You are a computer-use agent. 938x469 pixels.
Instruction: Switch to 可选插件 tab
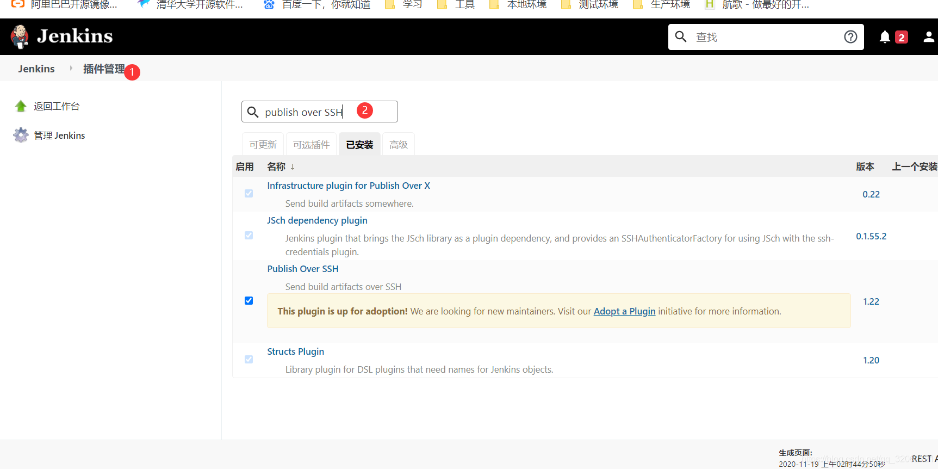coord(312,144)
